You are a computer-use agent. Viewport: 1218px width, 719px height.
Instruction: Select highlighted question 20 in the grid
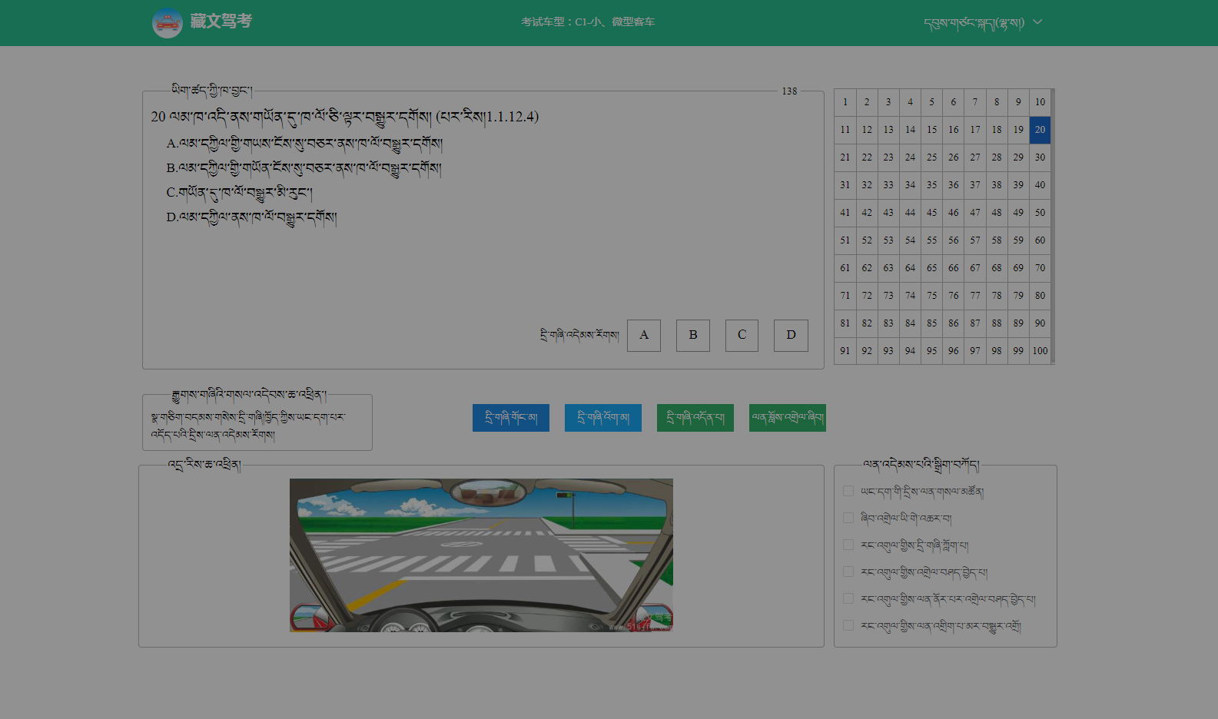1040,130
